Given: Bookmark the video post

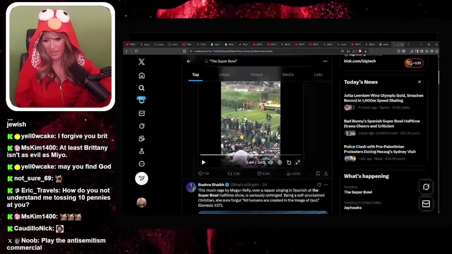Looking at the screenshot, I should click(318, 174).
